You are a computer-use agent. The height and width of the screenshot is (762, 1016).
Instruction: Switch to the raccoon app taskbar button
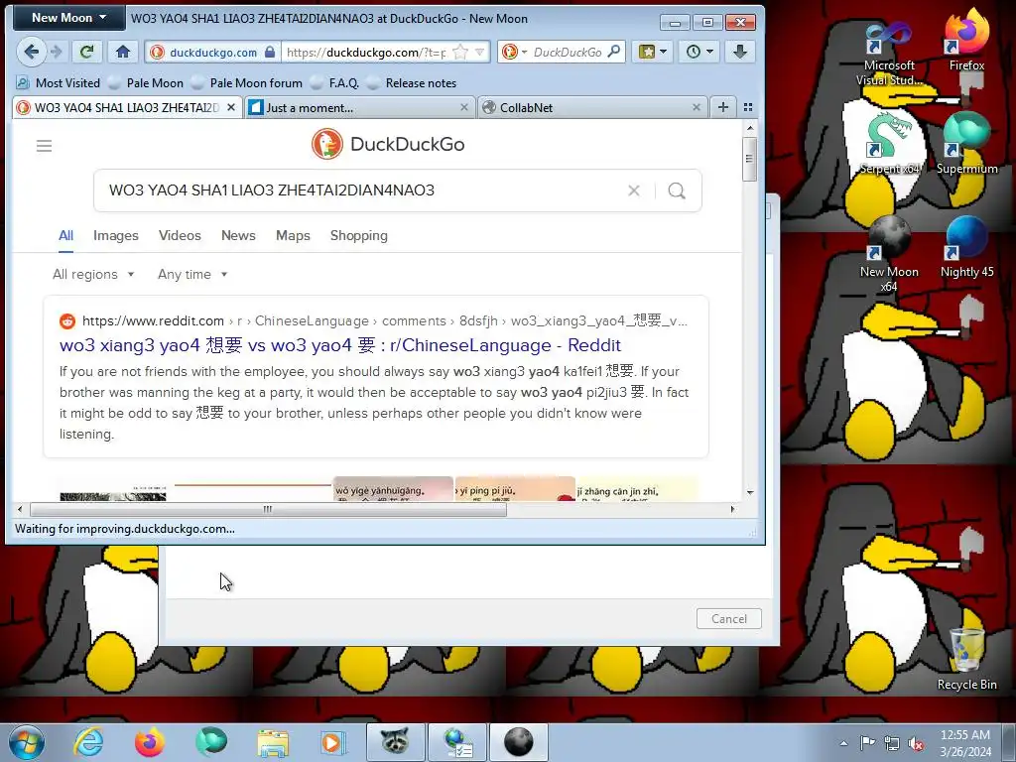pyautogui.click(x=395, y=742)
